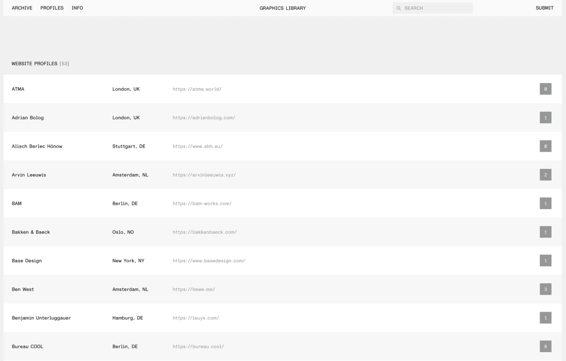Screen dimensions: 566x361
Task: Visit https://arvinleeuwis.xyz/ link
Action: pos(204,175)
